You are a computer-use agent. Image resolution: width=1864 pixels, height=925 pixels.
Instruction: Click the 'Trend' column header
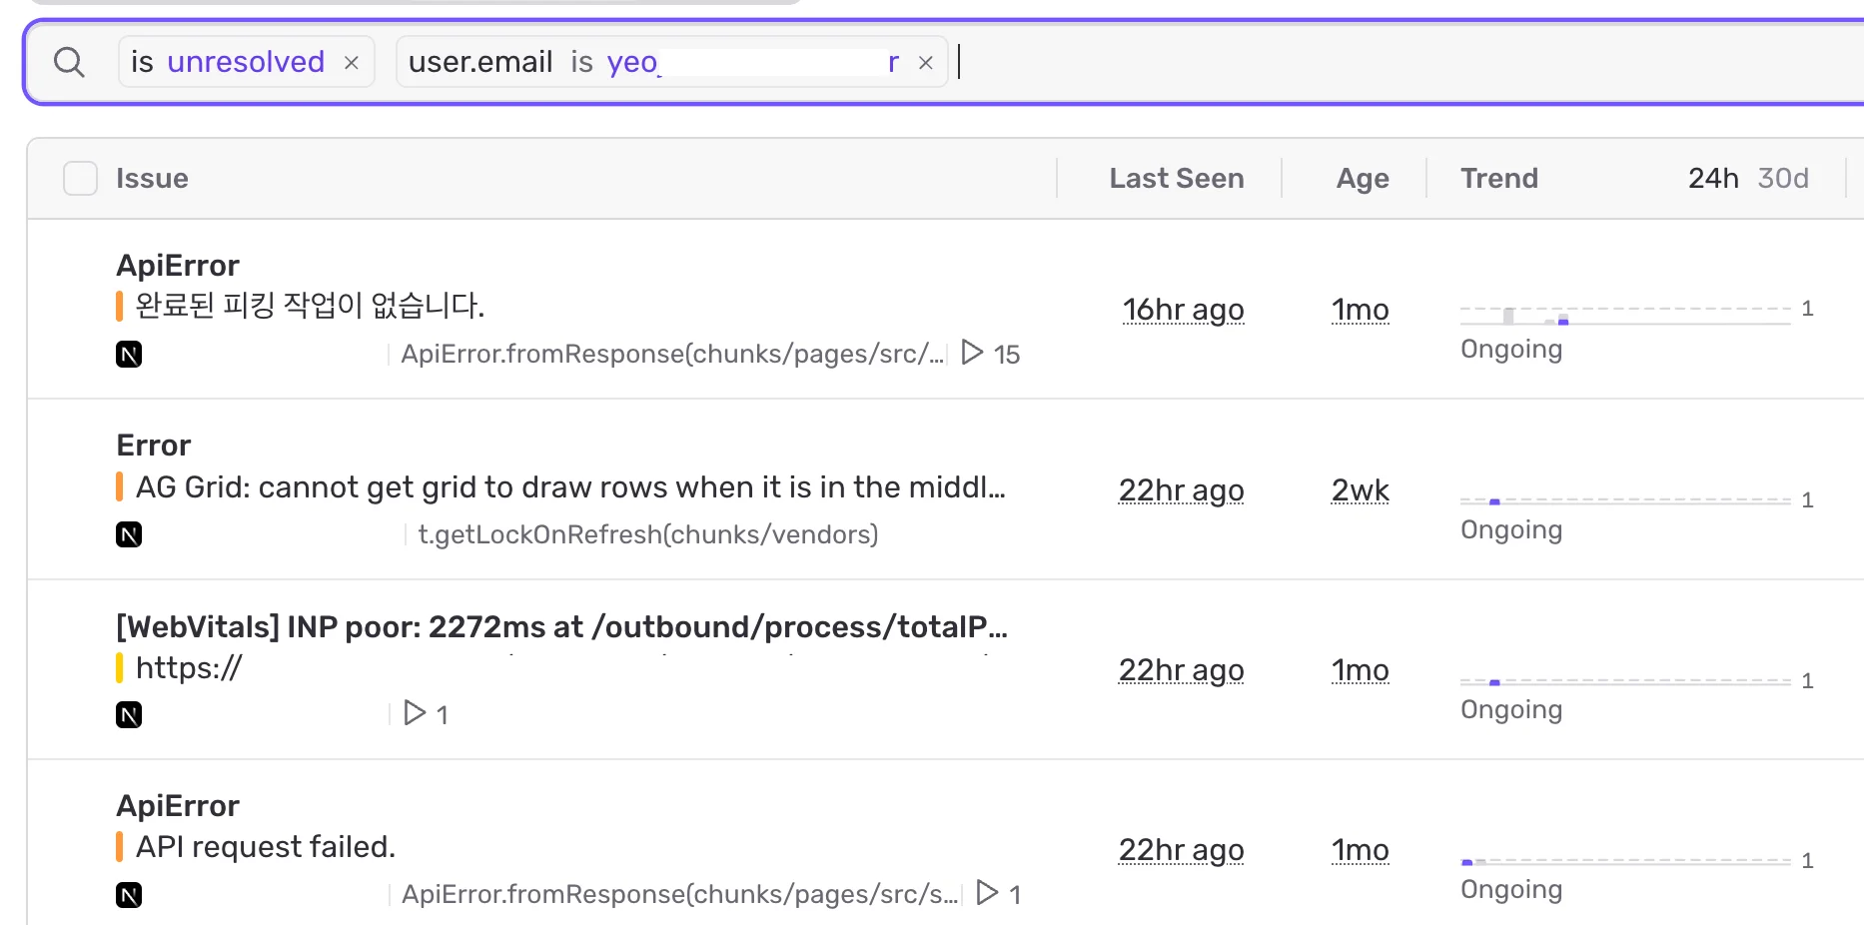click(x=1499, y=178)
